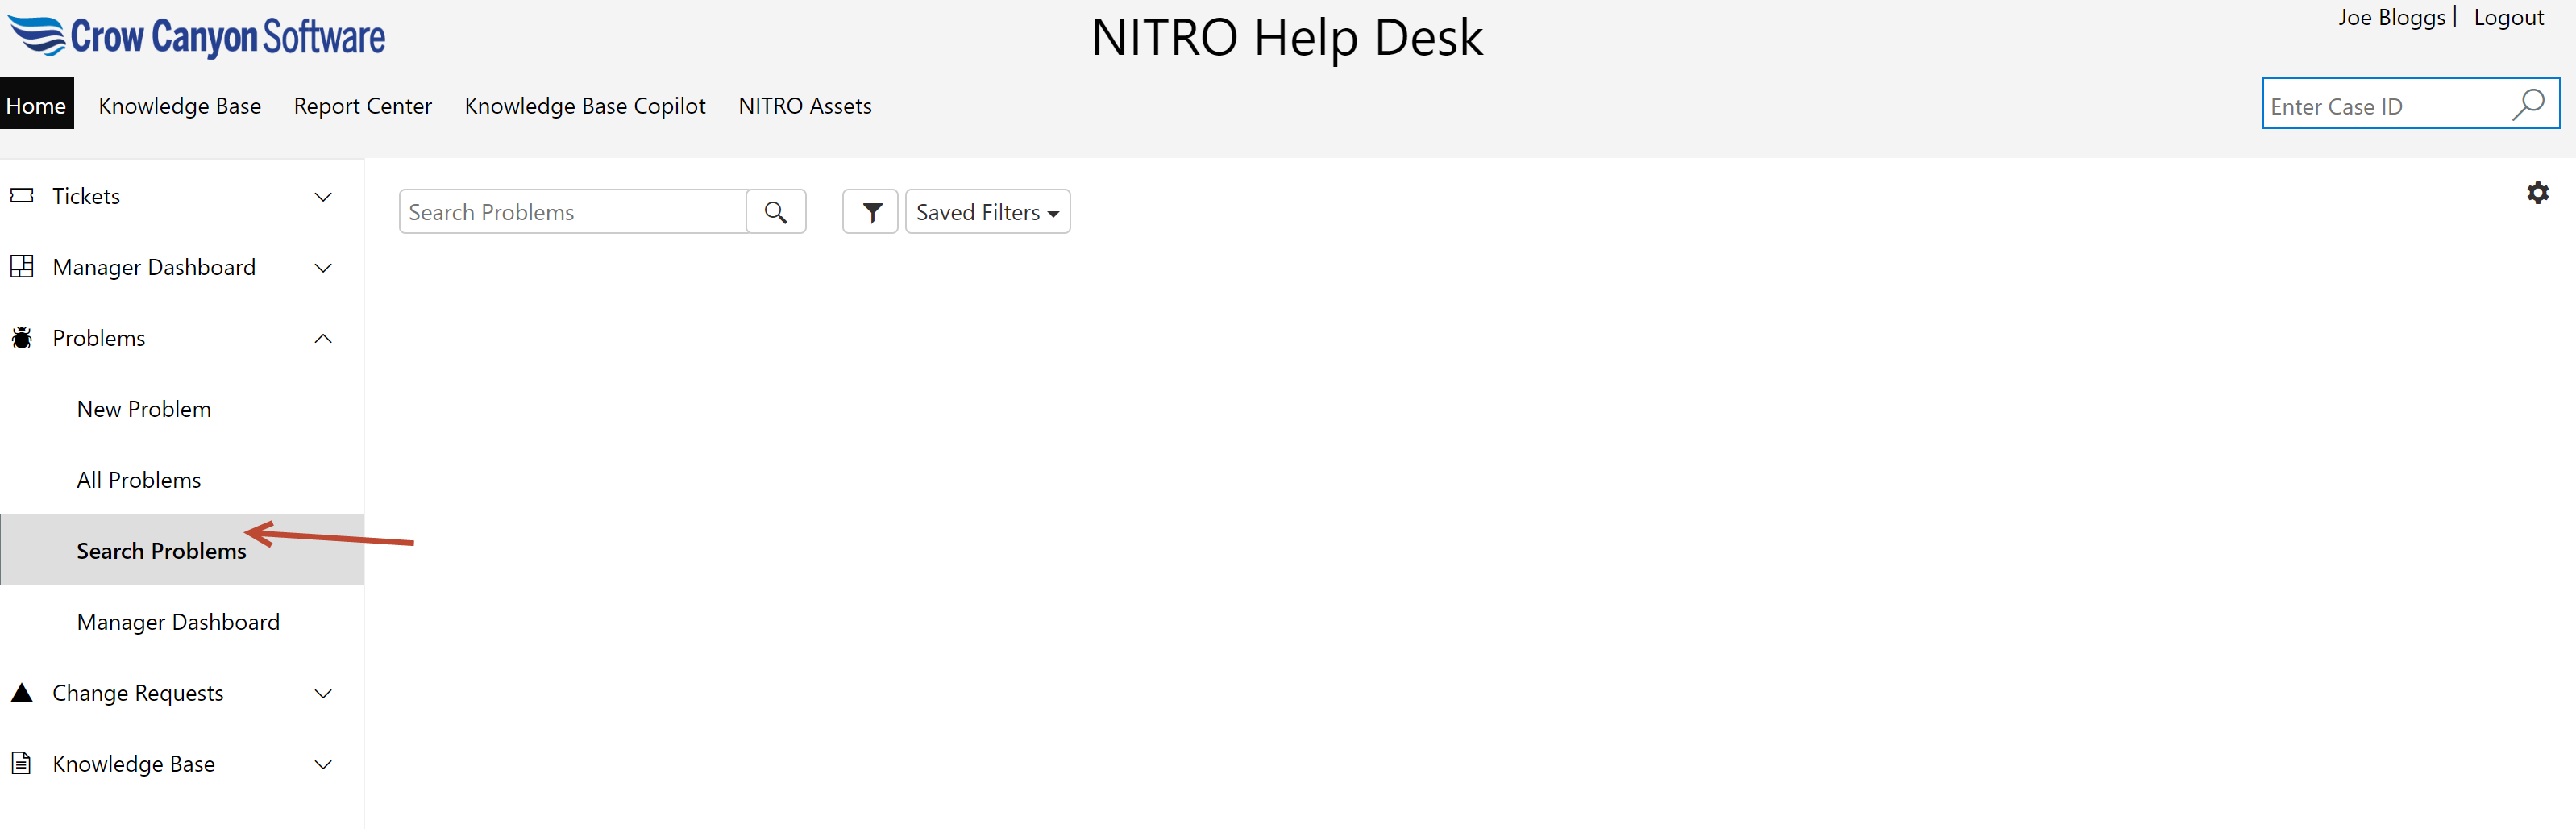
Task: Click the Problems bug icon
Action: coord(22,338)
